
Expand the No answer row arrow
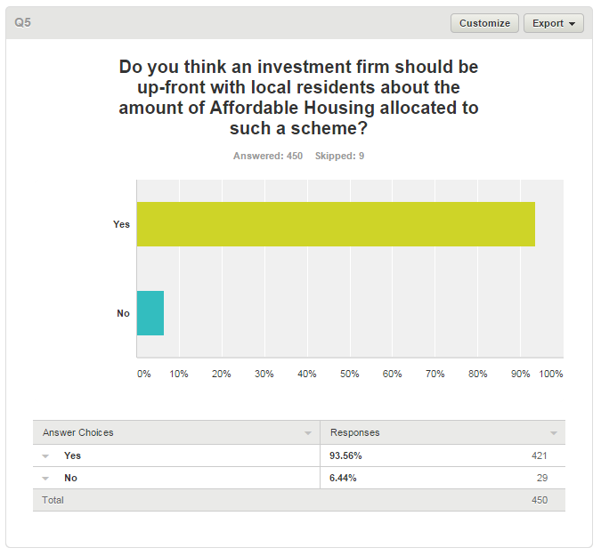[45, 479]
